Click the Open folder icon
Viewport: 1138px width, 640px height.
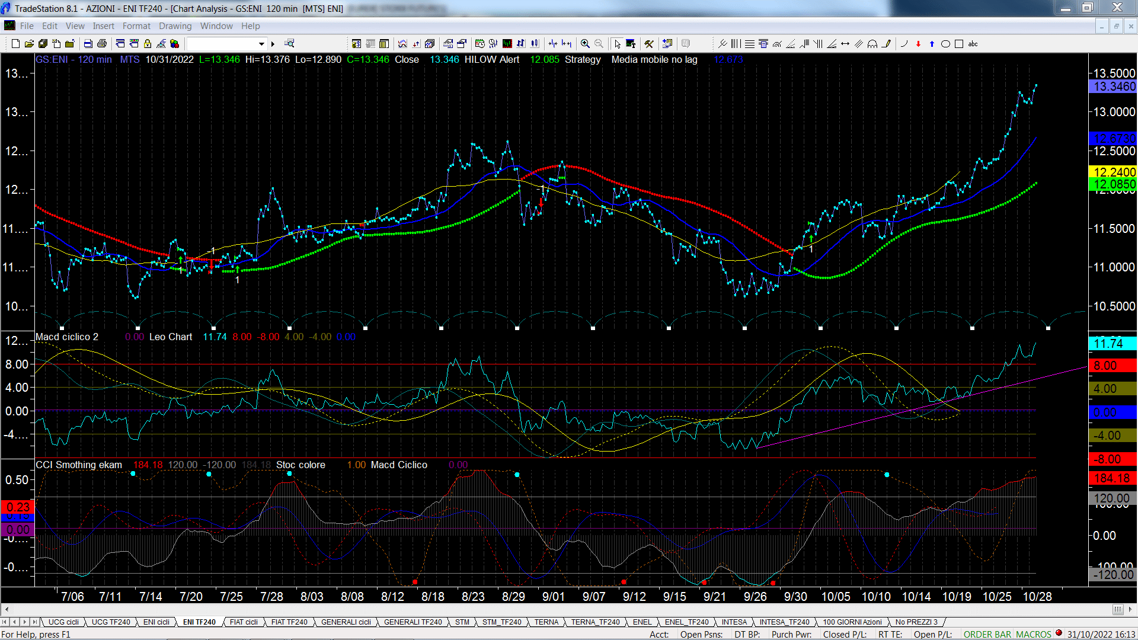click(x=29, y=44)
